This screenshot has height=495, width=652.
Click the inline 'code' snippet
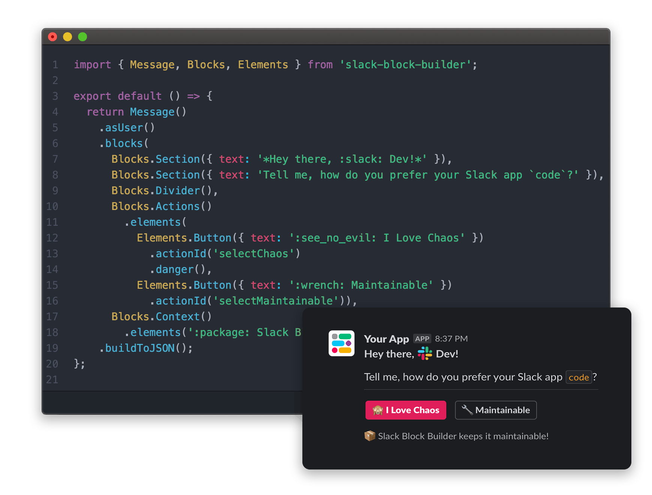tap(578, 377)
